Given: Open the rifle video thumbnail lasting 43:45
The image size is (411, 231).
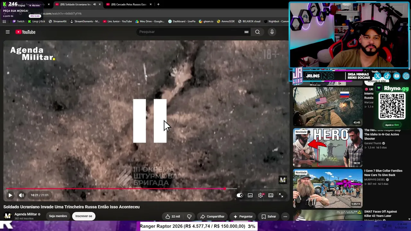Looking at the screenshot, I should pos(328,107).
